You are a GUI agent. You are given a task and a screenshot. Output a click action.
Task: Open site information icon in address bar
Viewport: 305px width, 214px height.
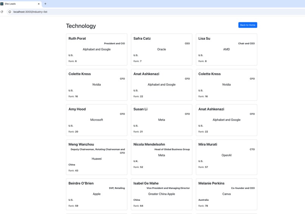click(10, 12)
